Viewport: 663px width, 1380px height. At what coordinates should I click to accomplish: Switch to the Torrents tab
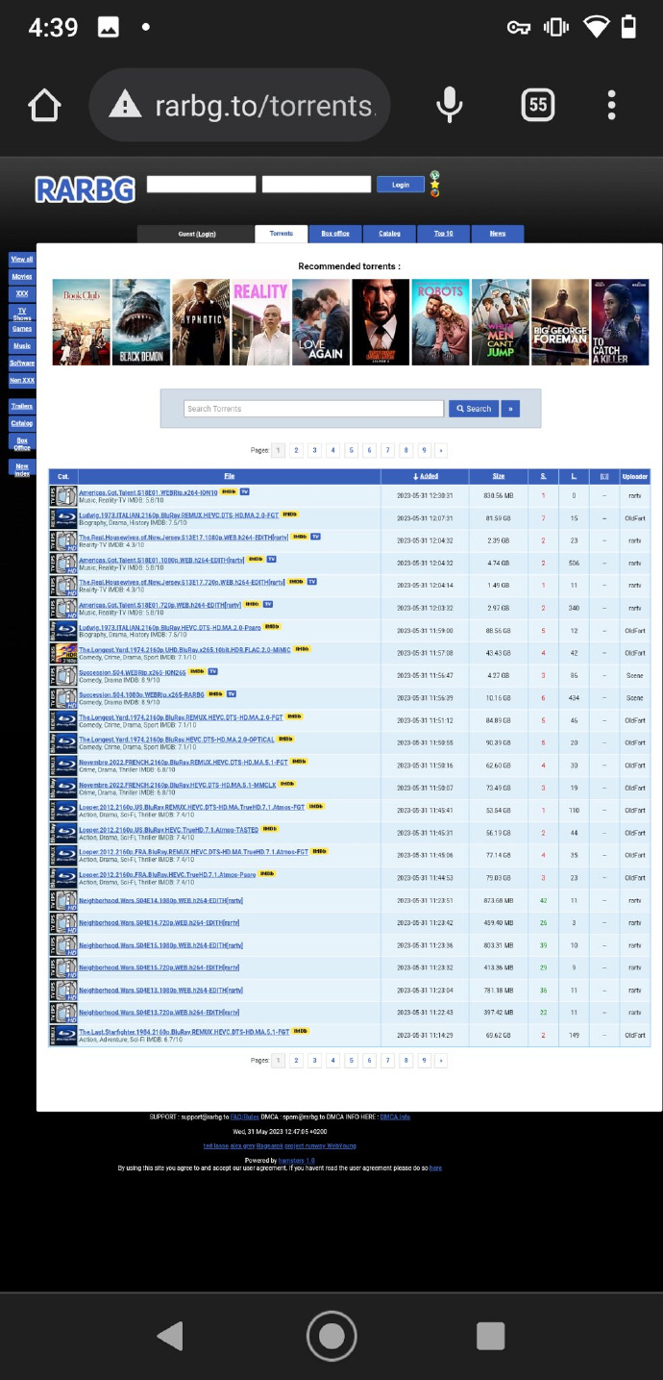[282, 234]
